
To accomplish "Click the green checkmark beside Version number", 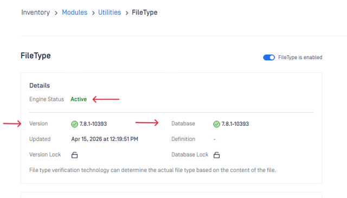I will tap(74, 124).
